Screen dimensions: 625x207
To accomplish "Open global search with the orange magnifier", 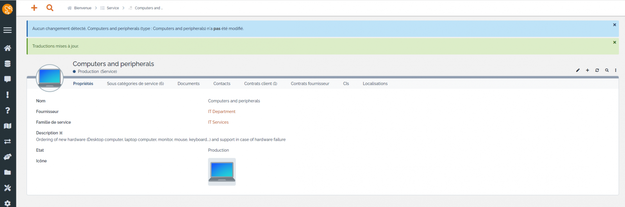I will pyautogui.click(x=50, y=8).
